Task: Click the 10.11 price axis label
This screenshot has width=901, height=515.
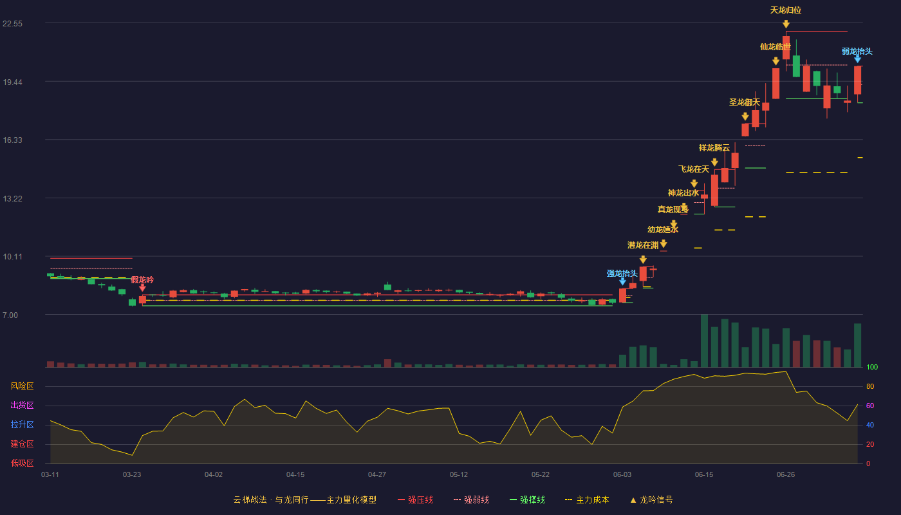Action: pyautogui.click(x=13, y=257)
